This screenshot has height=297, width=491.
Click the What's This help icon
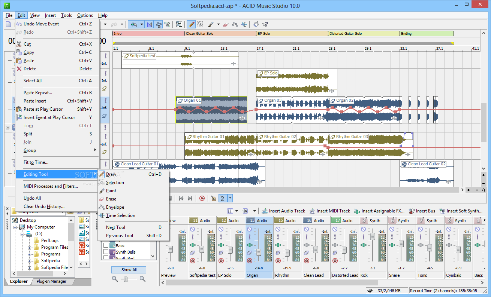265,24
